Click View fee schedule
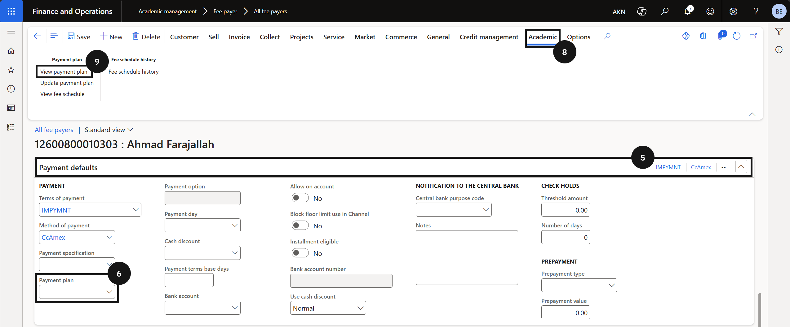The height and width of the screenshot is (327, 790). tap(62, 94)
